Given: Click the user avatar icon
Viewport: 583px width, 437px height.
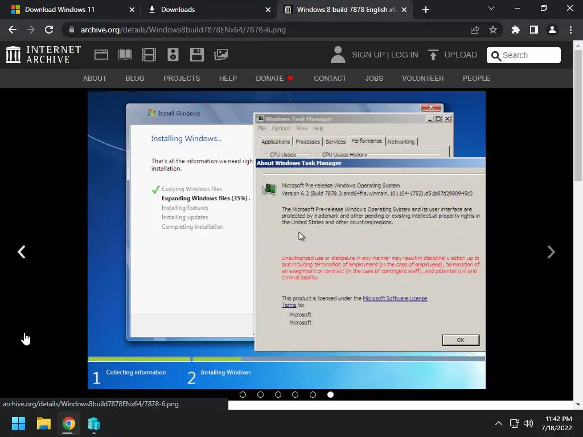Looking at the screenshot, I should tap(338, 55).
